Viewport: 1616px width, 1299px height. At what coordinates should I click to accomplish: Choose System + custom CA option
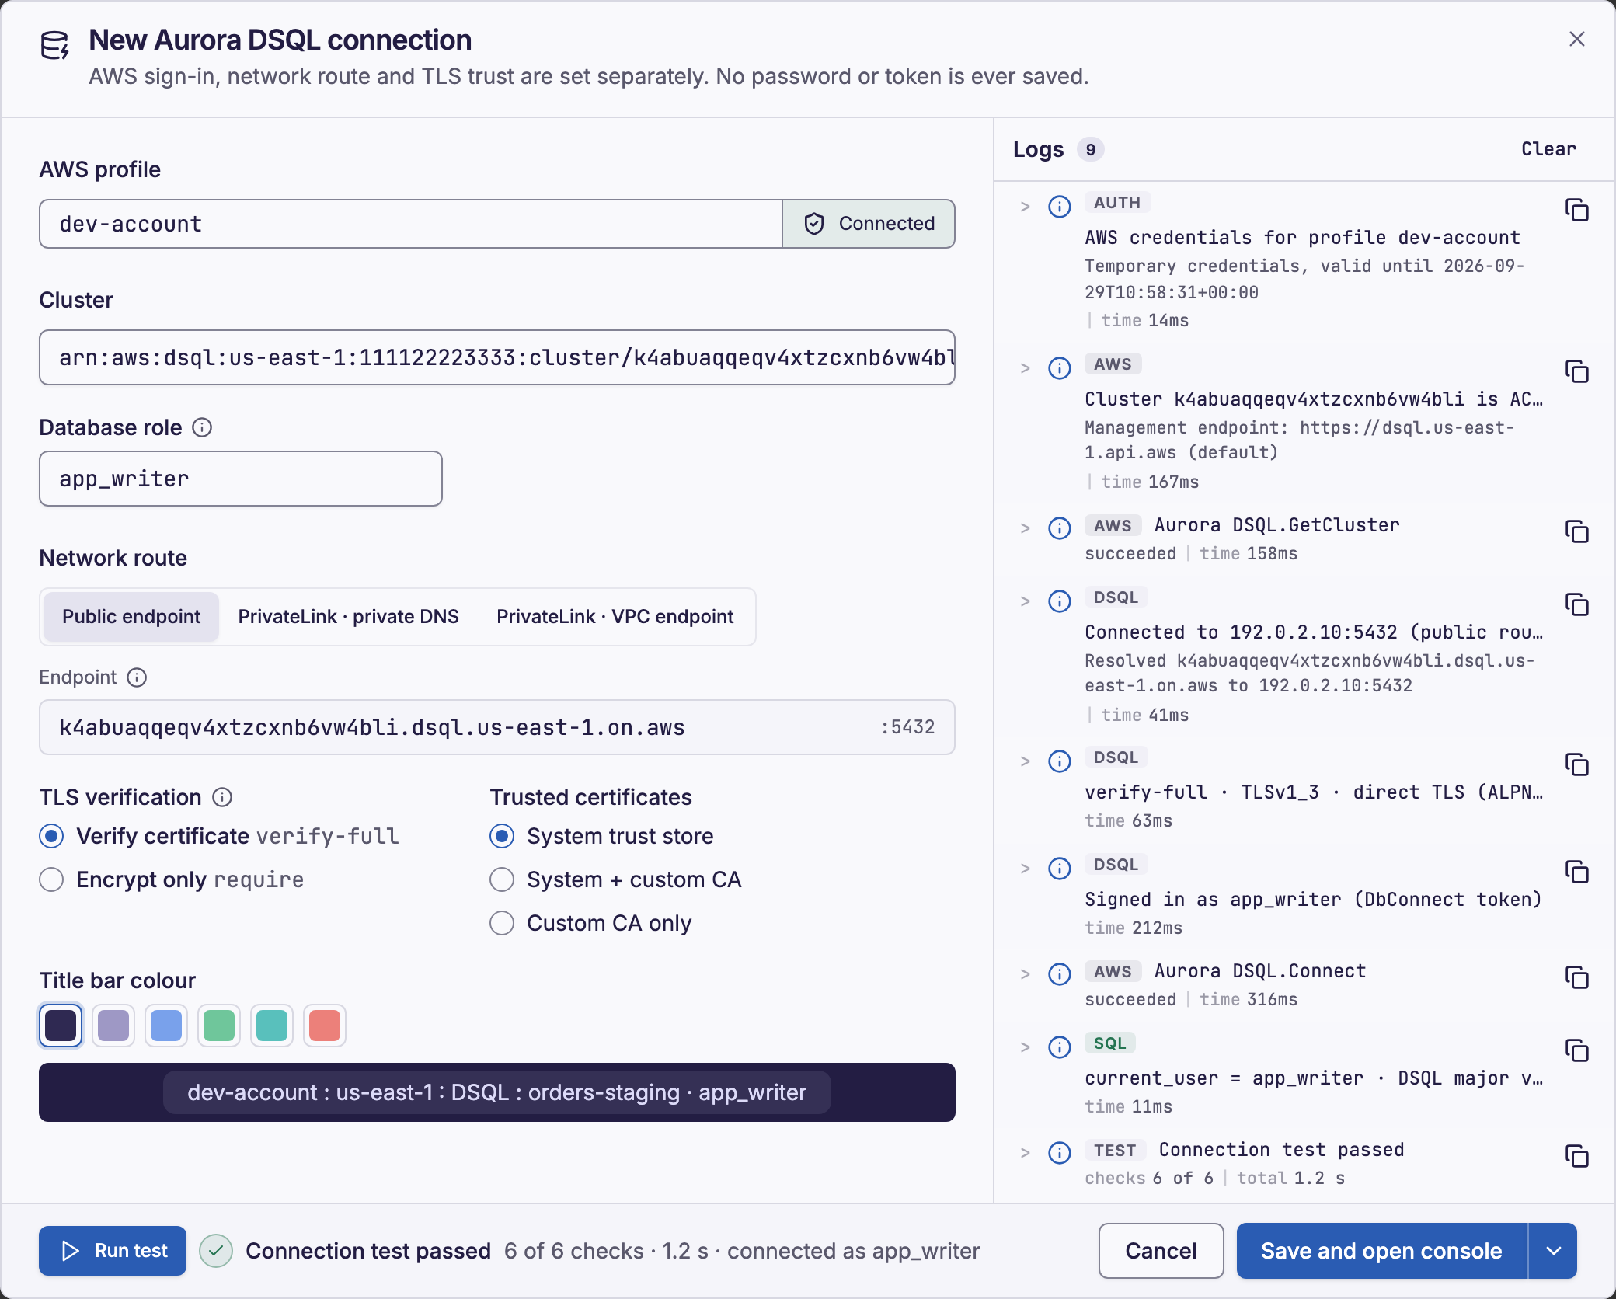point(502,879)
